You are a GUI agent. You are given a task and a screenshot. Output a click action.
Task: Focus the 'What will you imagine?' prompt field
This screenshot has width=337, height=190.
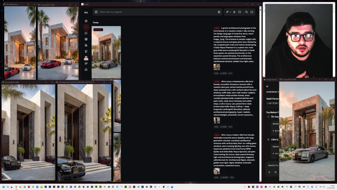[x=157, y=12]
